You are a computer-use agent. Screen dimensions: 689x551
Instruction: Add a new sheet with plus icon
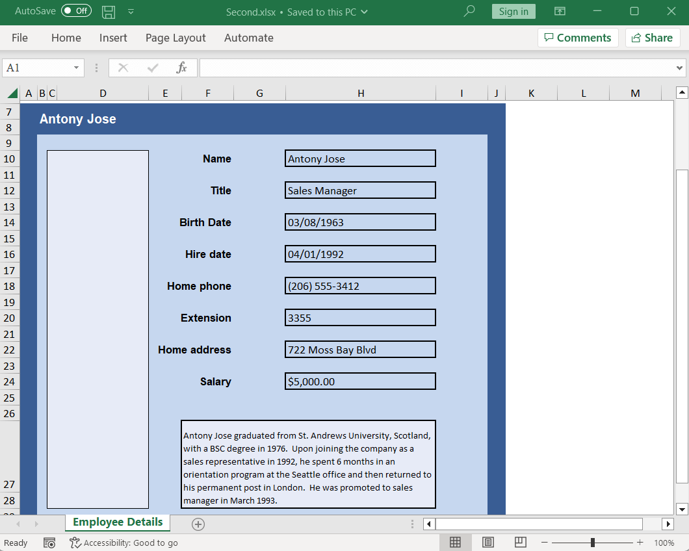198,524
